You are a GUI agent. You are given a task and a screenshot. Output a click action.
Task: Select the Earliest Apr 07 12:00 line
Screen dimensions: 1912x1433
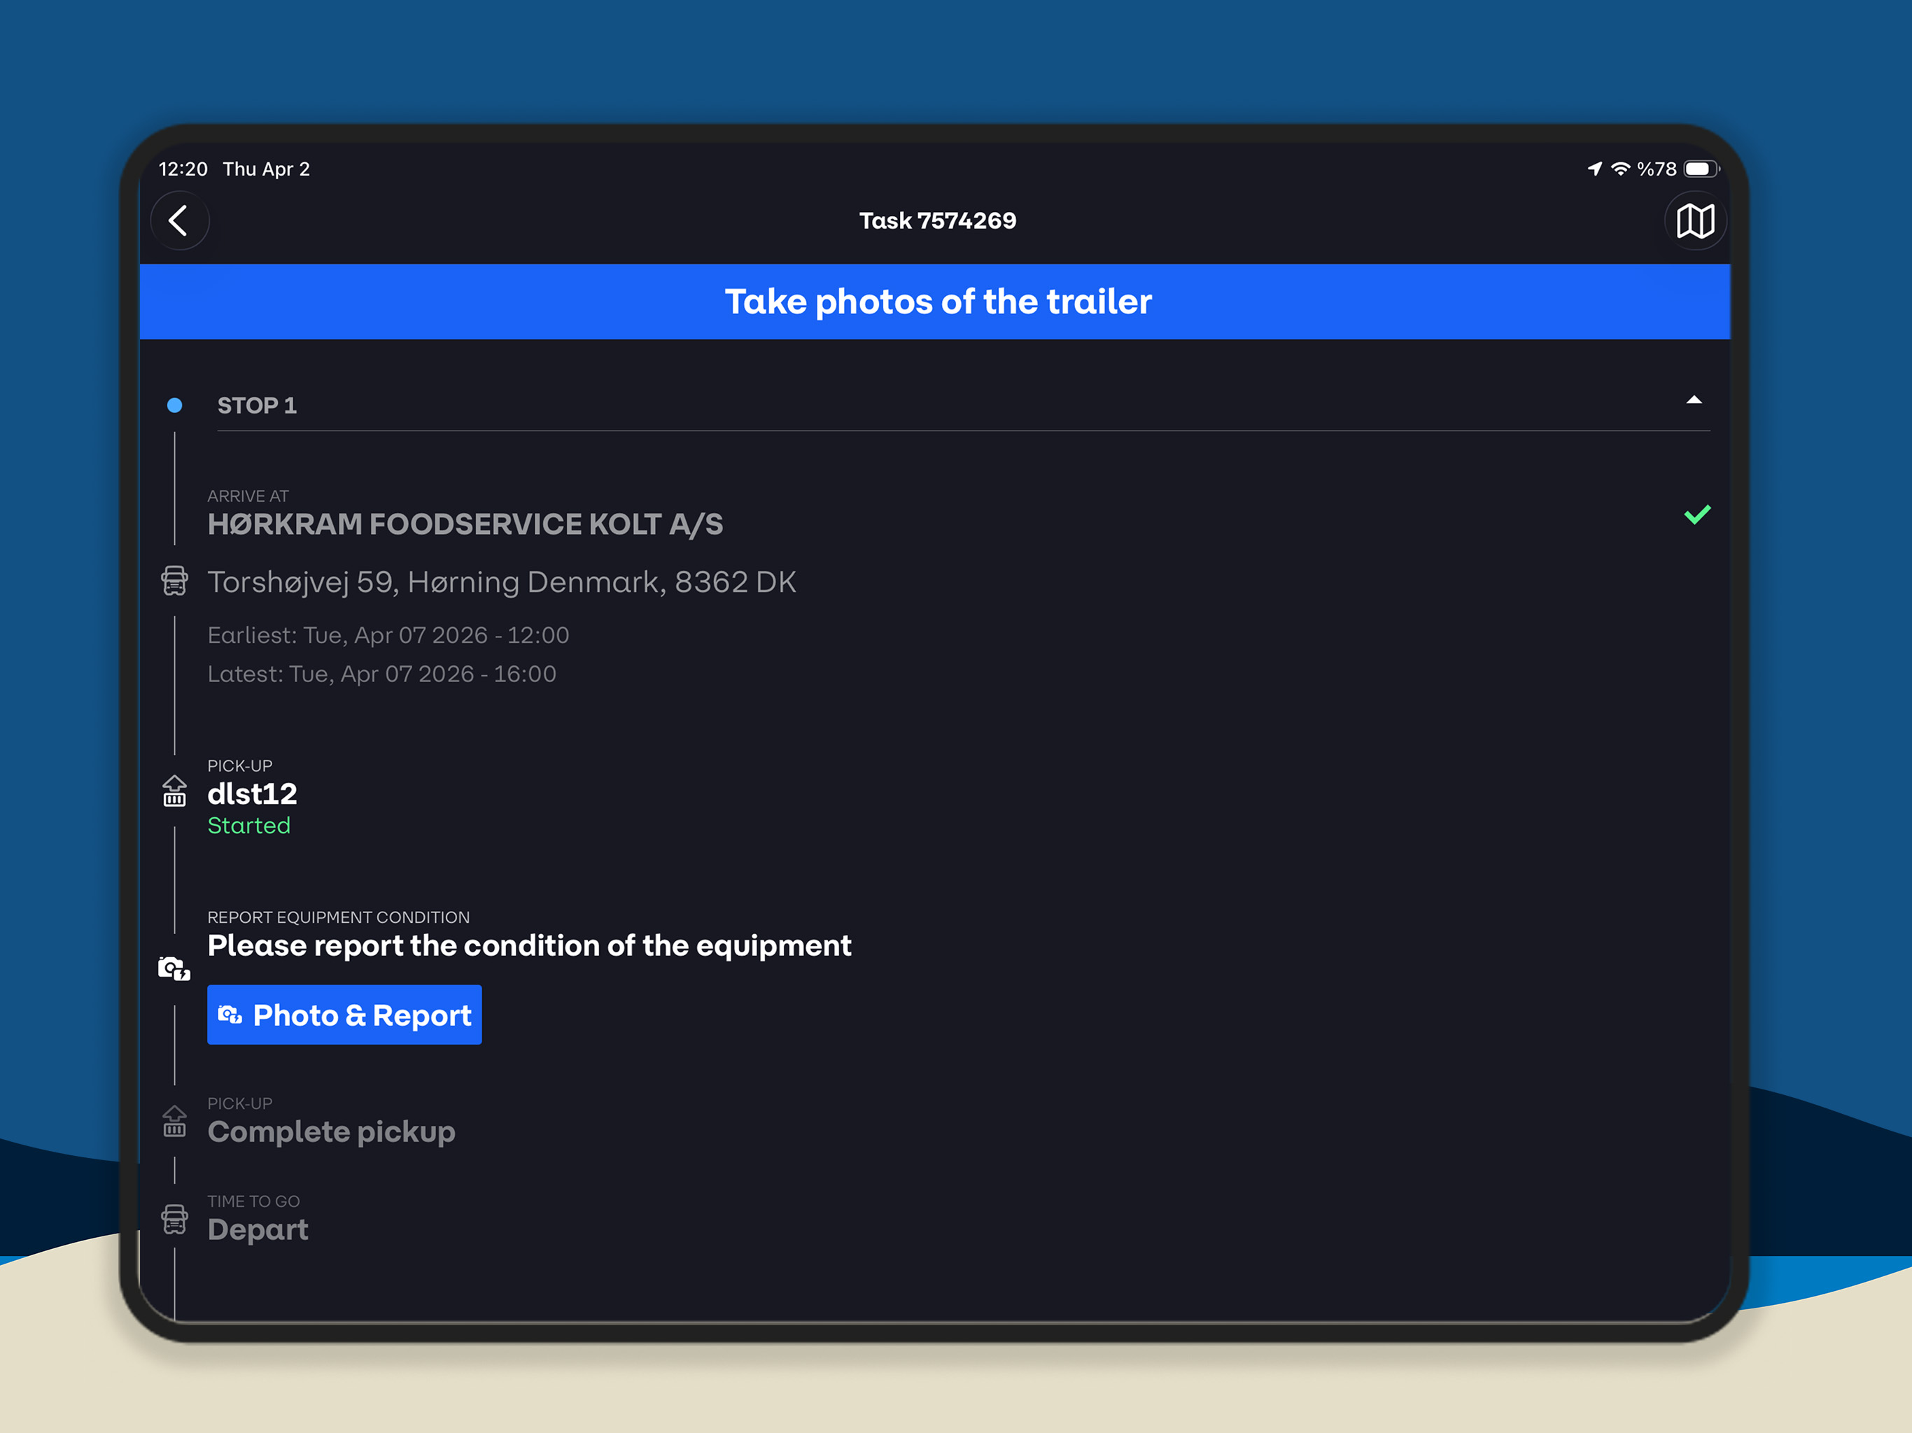click(388, 635)
